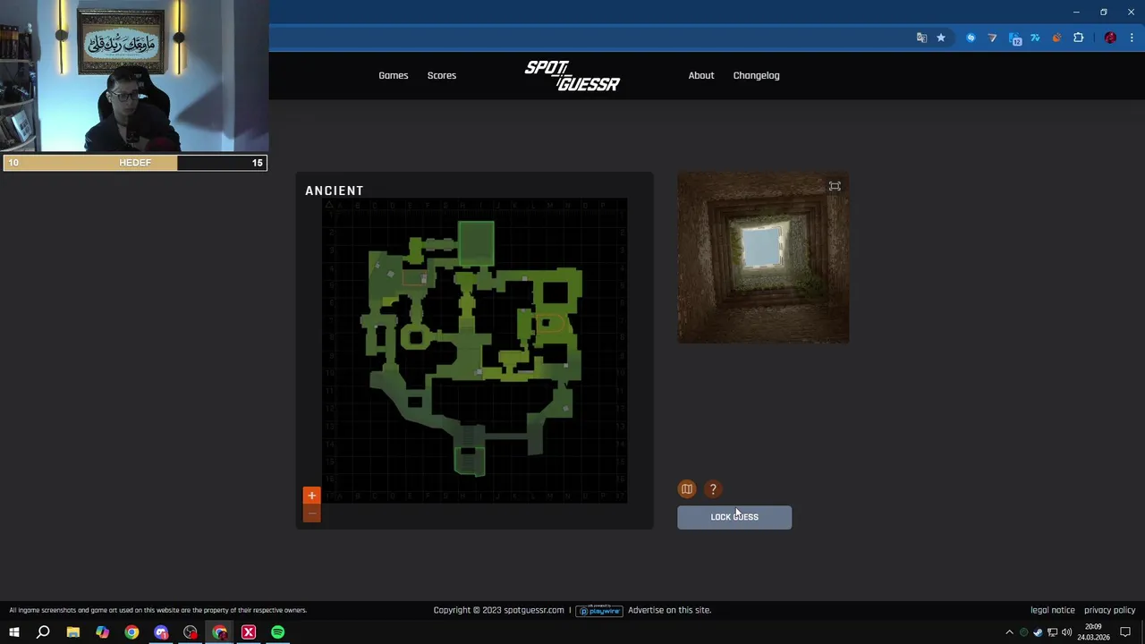Open Windows taskbar search
The height and width of the screenshot is (644, 1145).
(43, 632)
